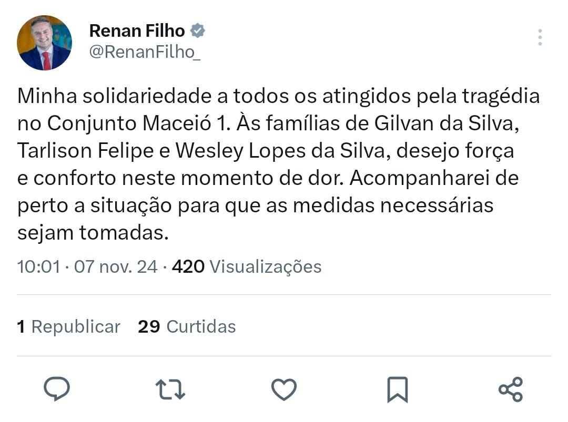The height and width of the screenshot is (422, 568).
Task: Click the display name Renan Filho
Action: point(137,31)
